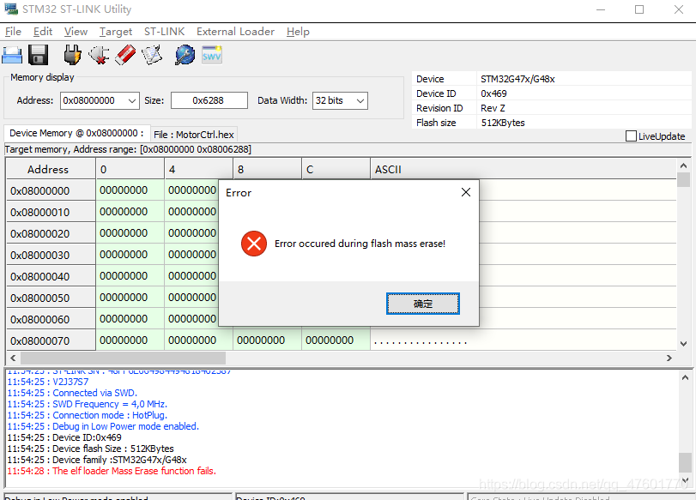Click column header 4
The image size is (696, 500).
(x=199, y=169)
